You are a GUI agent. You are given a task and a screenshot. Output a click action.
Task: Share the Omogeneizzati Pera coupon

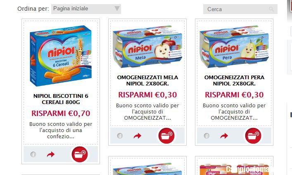coord(224,136)
